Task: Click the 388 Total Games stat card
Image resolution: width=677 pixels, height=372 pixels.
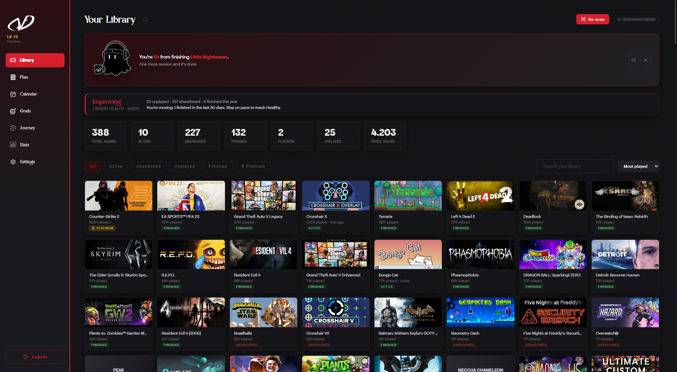Action: pos(106,136)
